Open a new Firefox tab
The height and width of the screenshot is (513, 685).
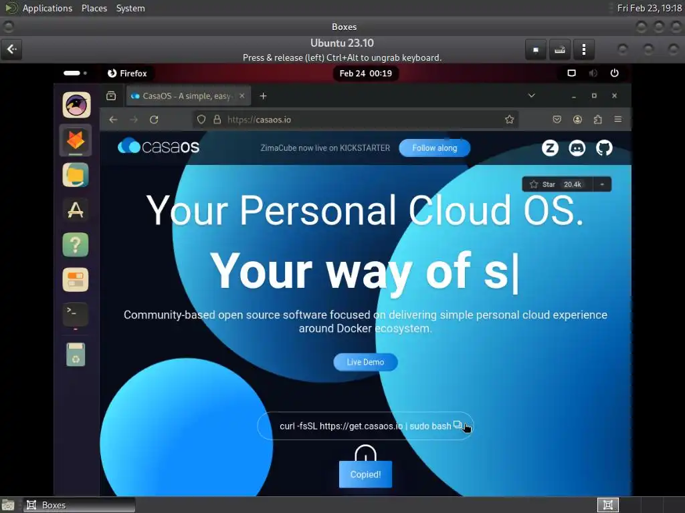coord(263,96)
